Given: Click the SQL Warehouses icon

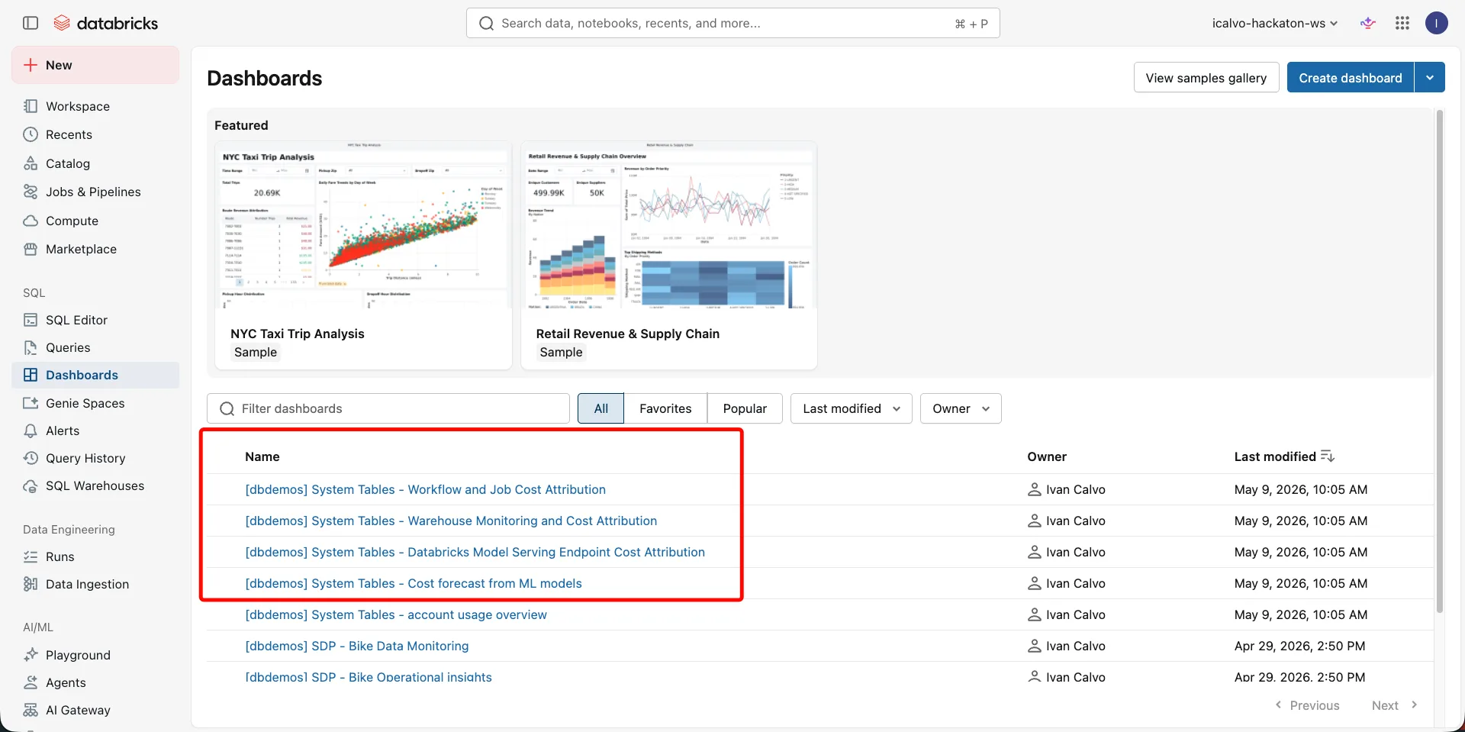Looking at the screenshot, I should (31, 485).
